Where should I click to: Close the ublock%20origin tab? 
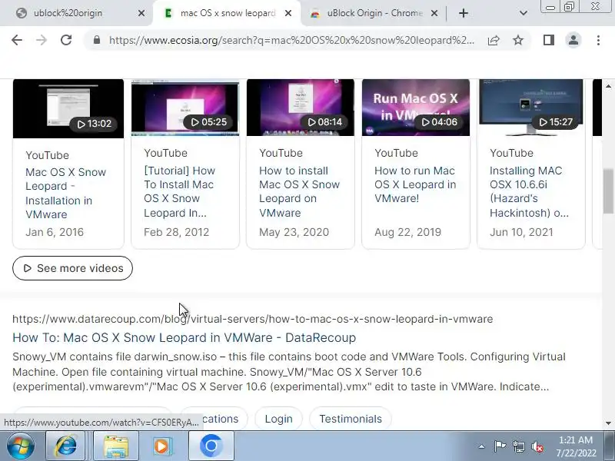click(141, 13)
